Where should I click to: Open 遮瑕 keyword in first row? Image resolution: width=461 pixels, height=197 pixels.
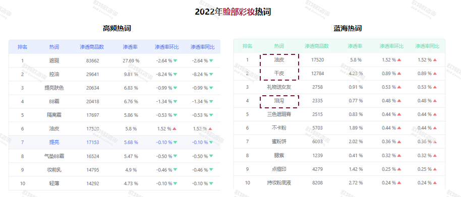click(x=54, y=61)
